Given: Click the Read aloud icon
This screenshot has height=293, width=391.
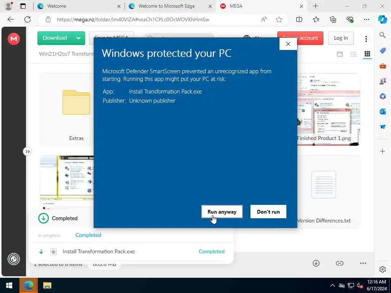Looking at the screenshot, I should [264, 19].
